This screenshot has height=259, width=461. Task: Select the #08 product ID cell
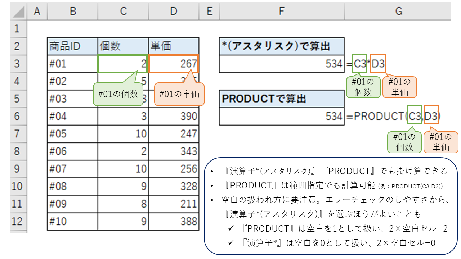tap(73, 186)
